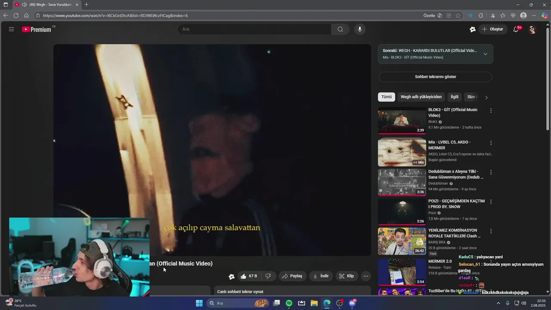Open File Explorer from taskbar

pyautogui.click(x=314, y=303)
